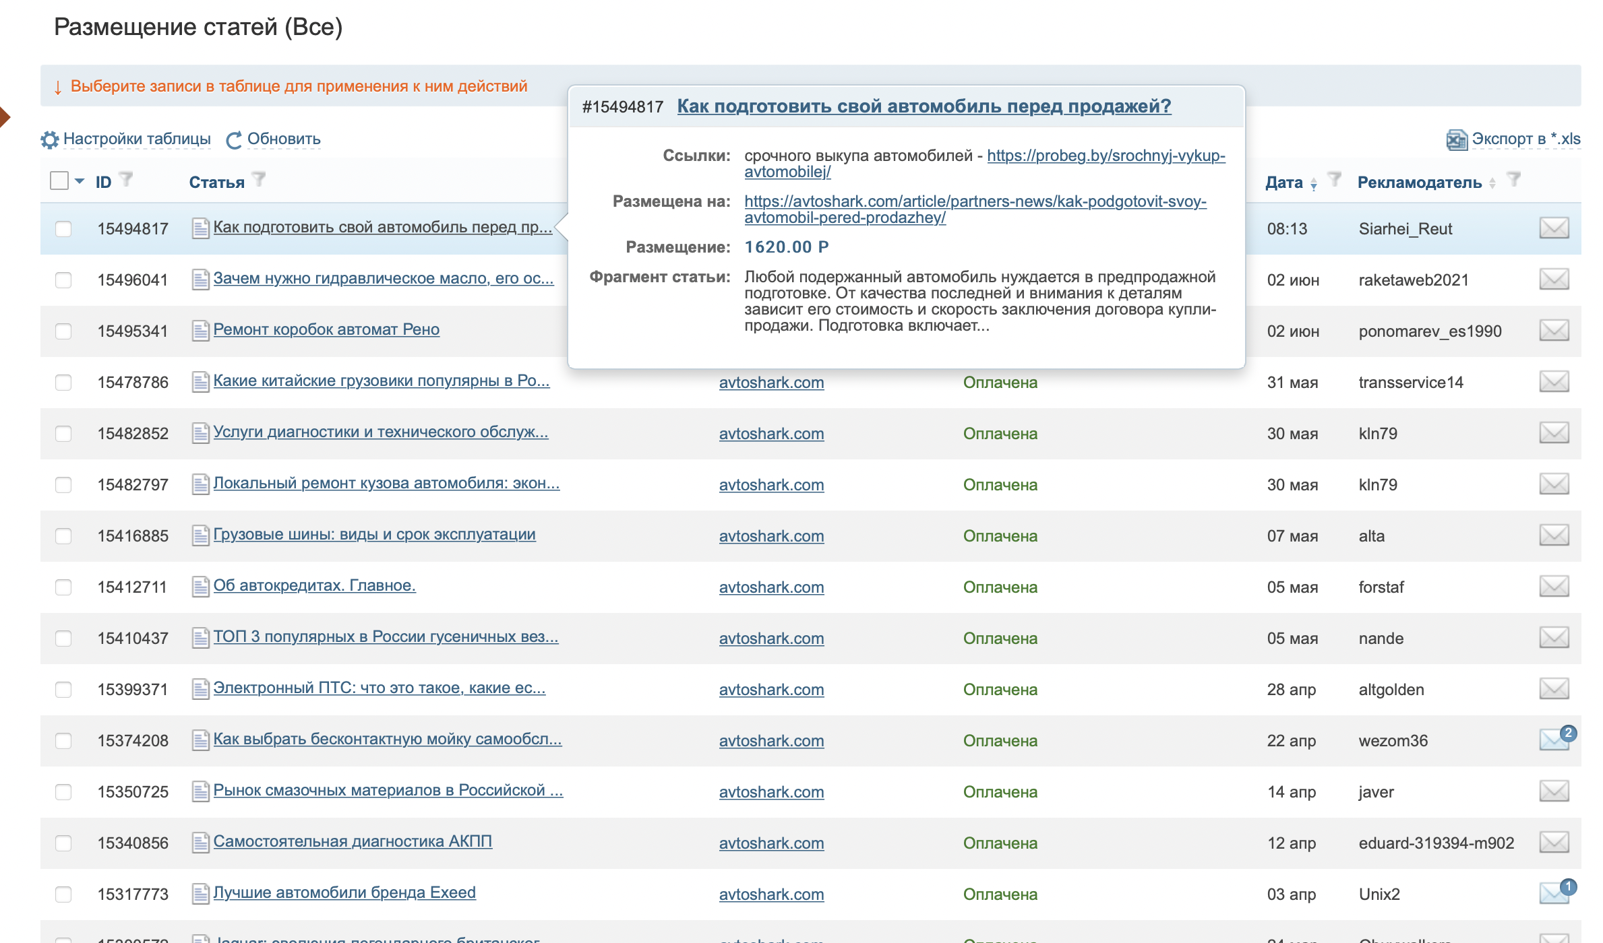Image resolution: width=1603 pixels, height=943 pixels.
Task: Open message envelope for eduard-319394-m902
Action: tap(1554, 842)
